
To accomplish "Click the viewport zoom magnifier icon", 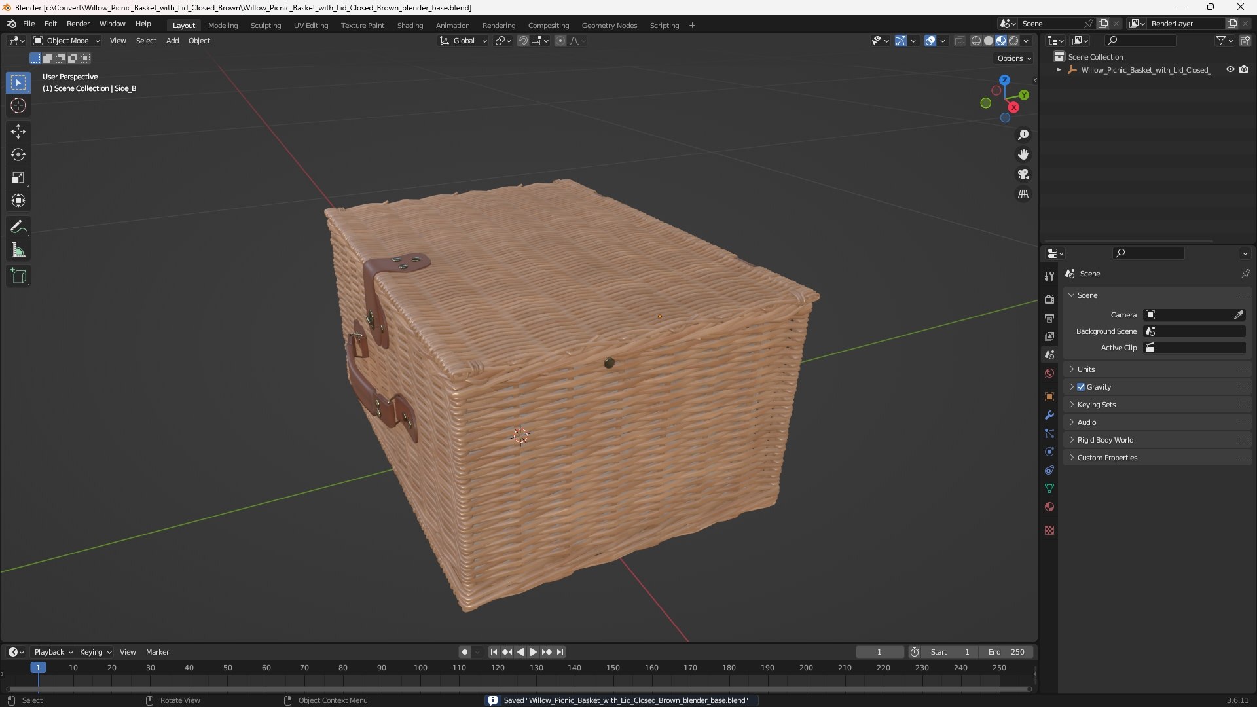I will coord(1023,135).
